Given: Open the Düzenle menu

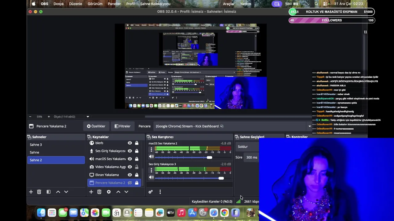Looking at the screenshot, I should click(75, 4).
